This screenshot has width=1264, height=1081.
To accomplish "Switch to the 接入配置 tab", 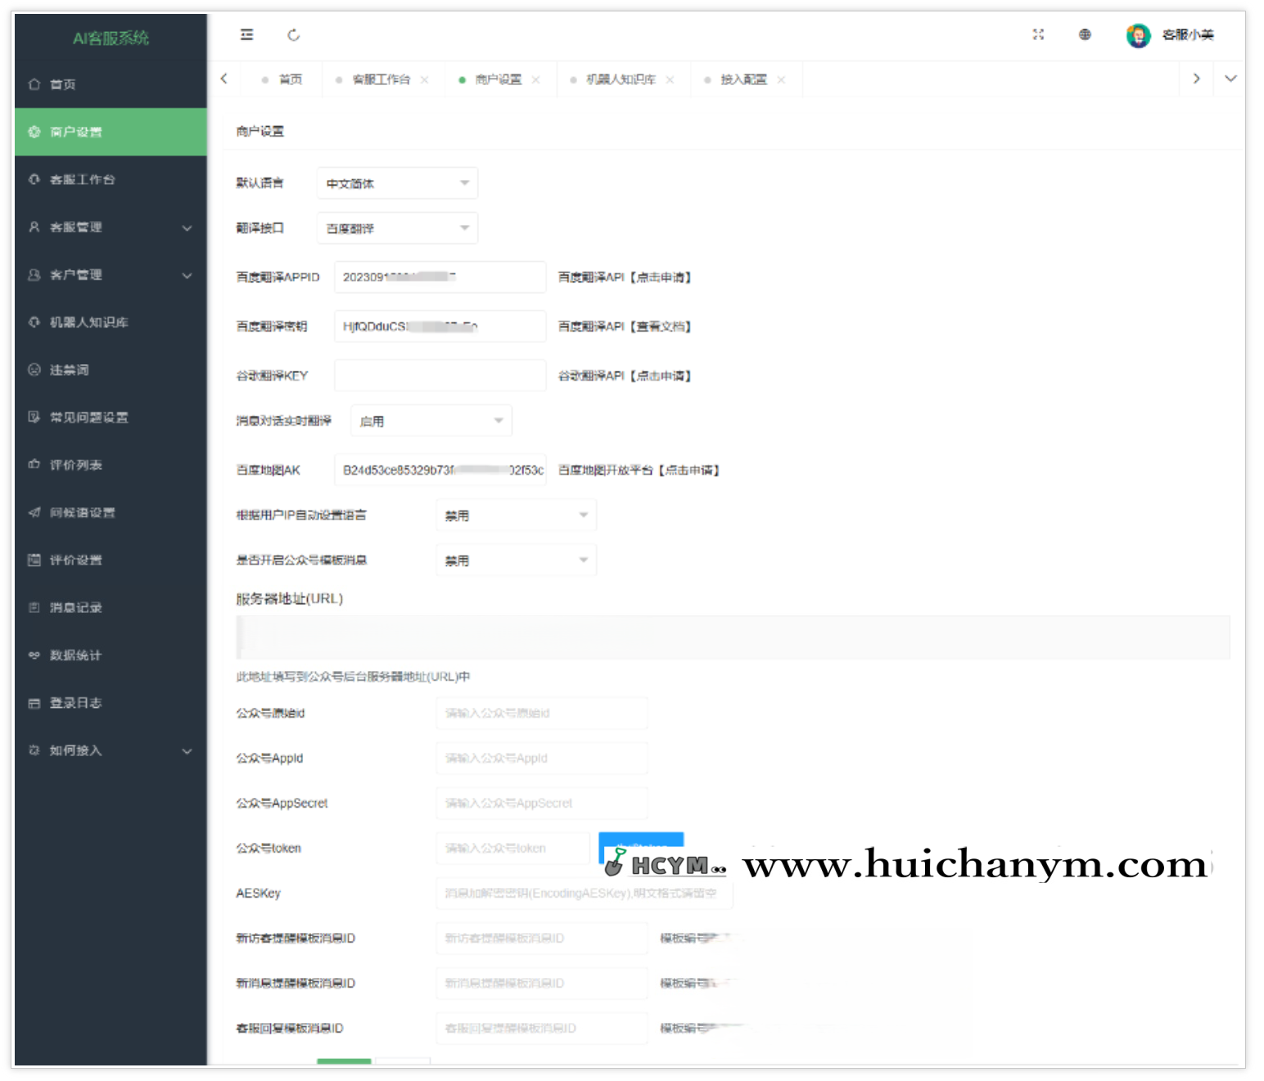I will point(741,79).
